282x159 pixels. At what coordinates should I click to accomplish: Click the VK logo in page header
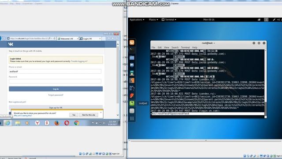(11, 44)
